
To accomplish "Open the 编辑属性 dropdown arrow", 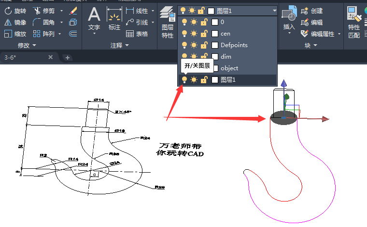I will 339,34.
